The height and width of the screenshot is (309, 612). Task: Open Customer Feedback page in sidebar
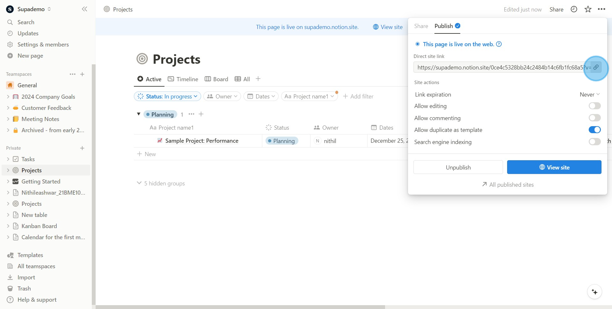pyautogui.click(x=46, y=108)
